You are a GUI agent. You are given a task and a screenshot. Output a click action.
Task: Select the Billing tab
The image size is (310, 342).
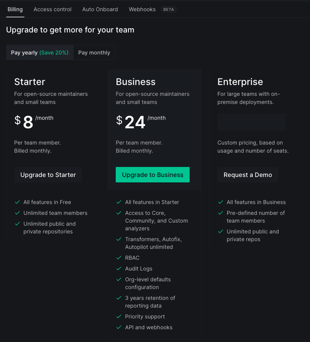click(x=15, y=9)
